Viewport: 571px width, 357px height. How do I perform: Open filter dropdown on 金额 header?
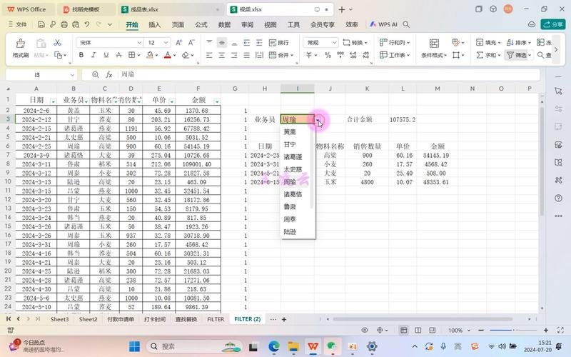pyautogui.click(x=217, y=101)
